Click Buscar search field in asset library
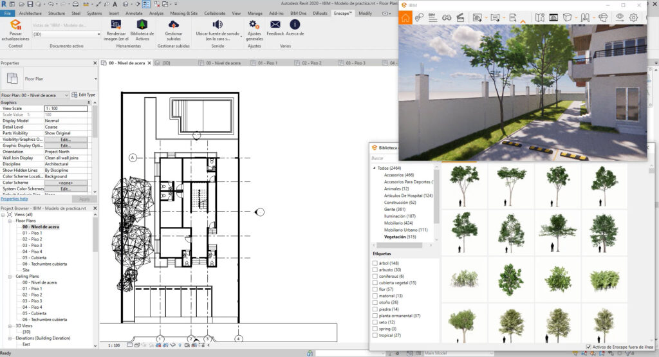The image size is (659, 357). coord(383,158)
